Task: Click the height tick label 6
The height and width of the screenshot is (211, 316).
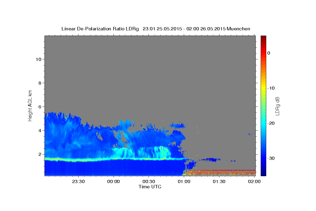Action: pos(39,107)
